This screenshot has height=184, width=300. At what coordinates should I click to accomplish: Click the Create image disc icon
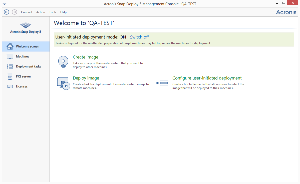[x=63, y=61]
